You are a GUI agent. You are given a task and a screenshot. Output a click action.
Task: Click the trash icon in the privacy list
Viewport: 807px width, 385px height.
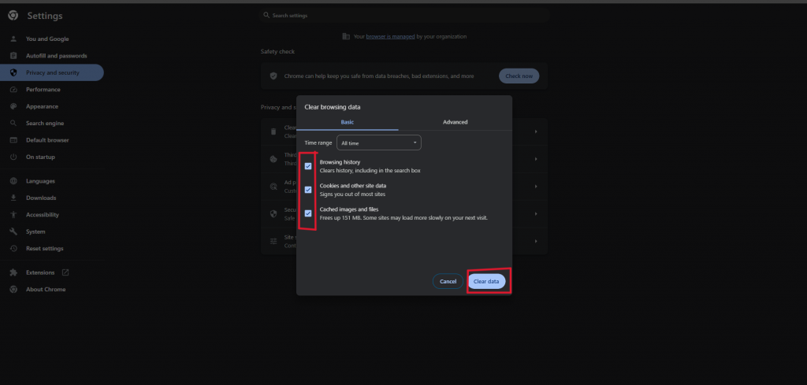[x=273, y=131]
